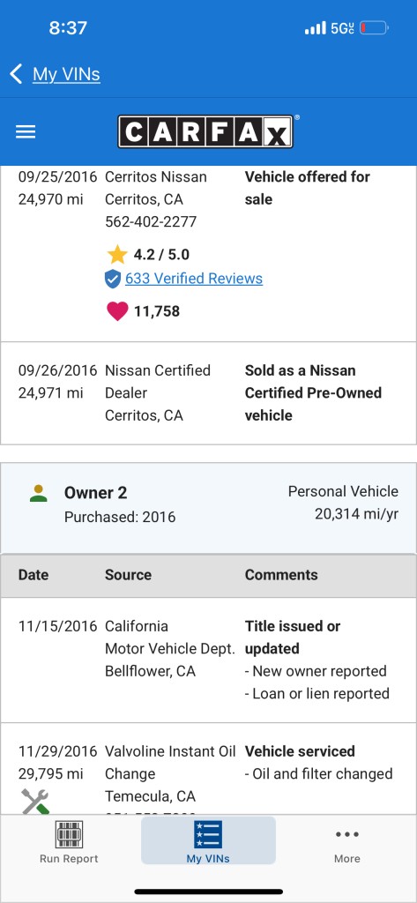Tap the gold star rating icon
Image resolution: width=417 pixels, height=903 pixels.
(x=117, y=255)
